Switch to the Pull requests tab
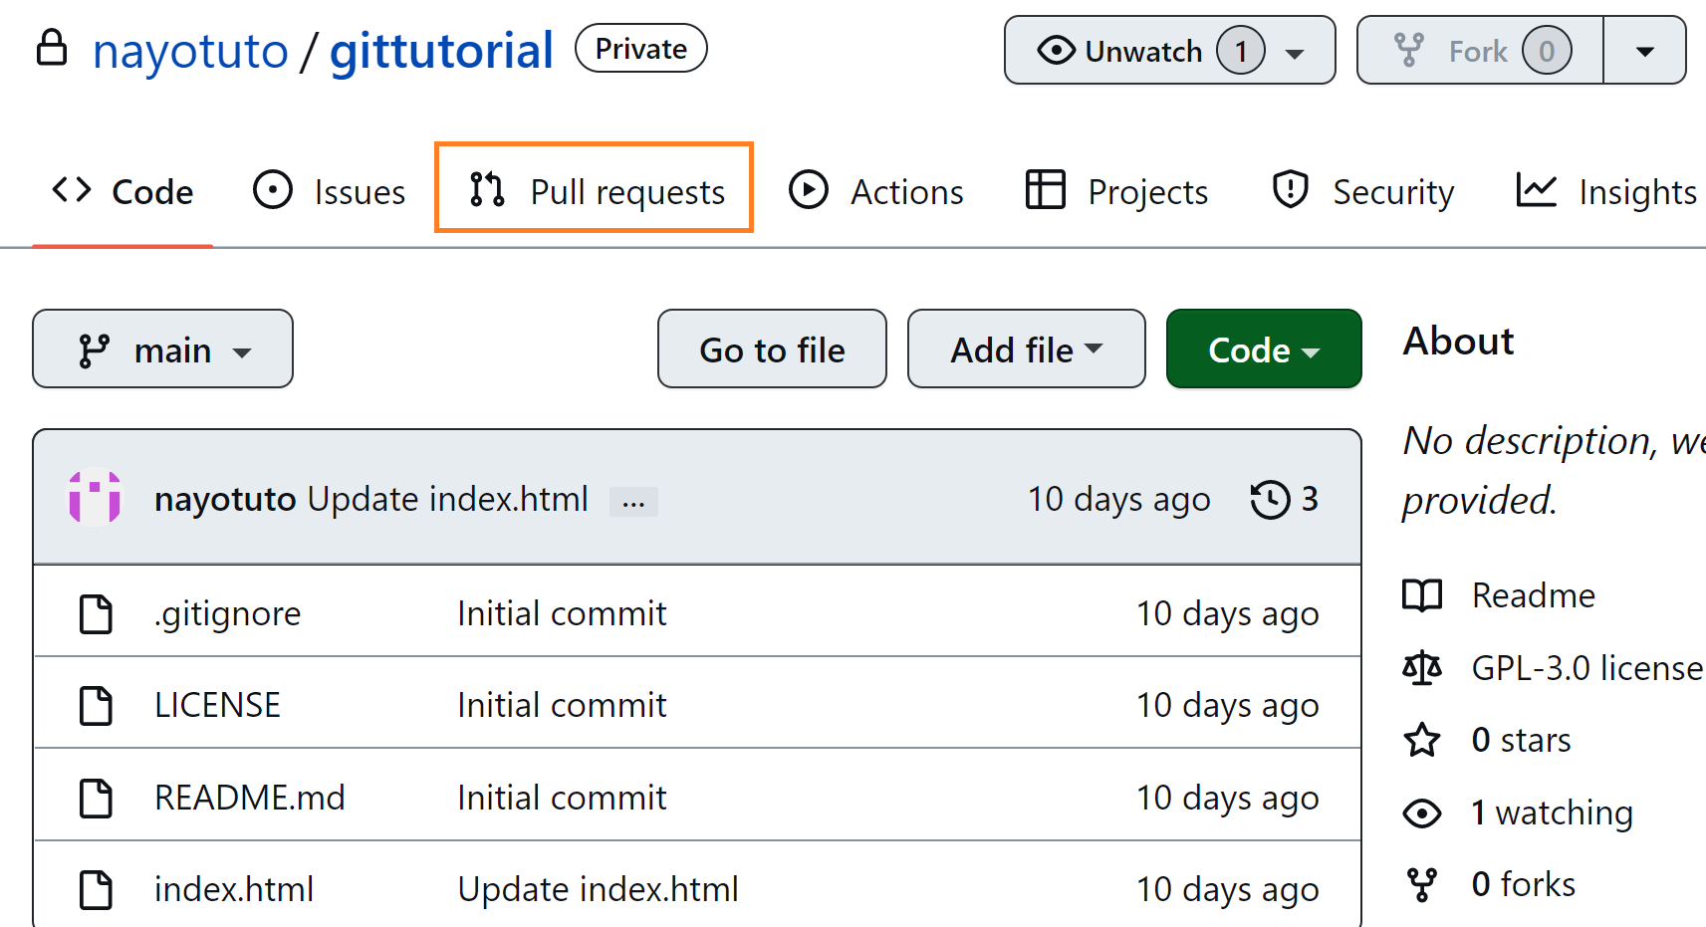The width and height of the screenshot is (1706, 927). tap(595, 190)
